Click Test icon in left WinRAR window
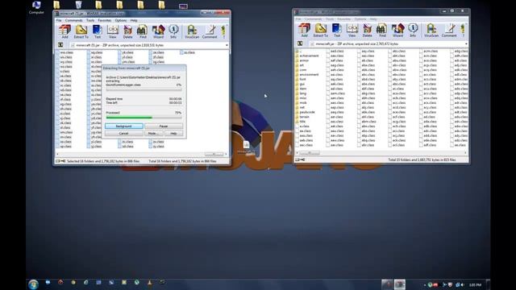 pos(97,31)
